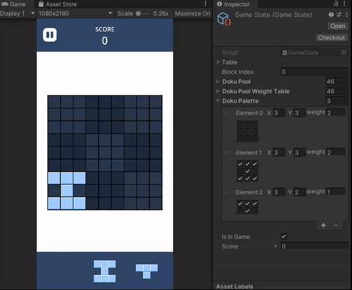The image size is (352, 290).
Task: Click the Inspector lock icon
Action: 336,4
